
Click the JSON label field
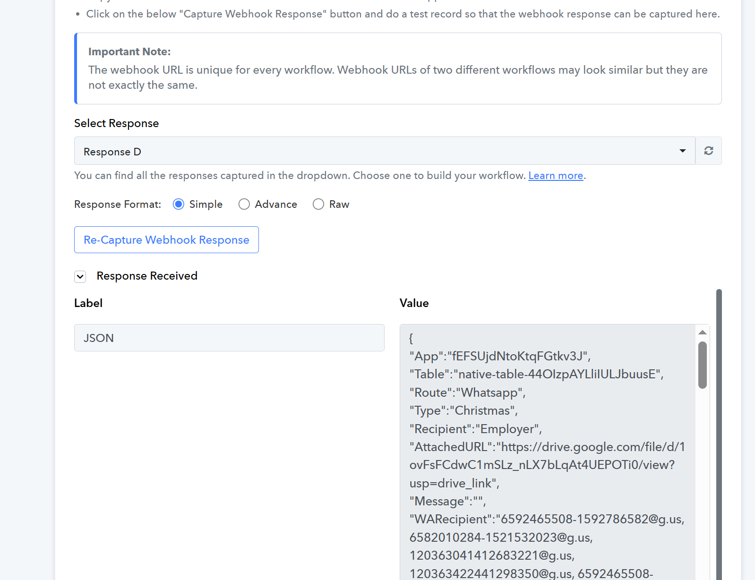229,338
